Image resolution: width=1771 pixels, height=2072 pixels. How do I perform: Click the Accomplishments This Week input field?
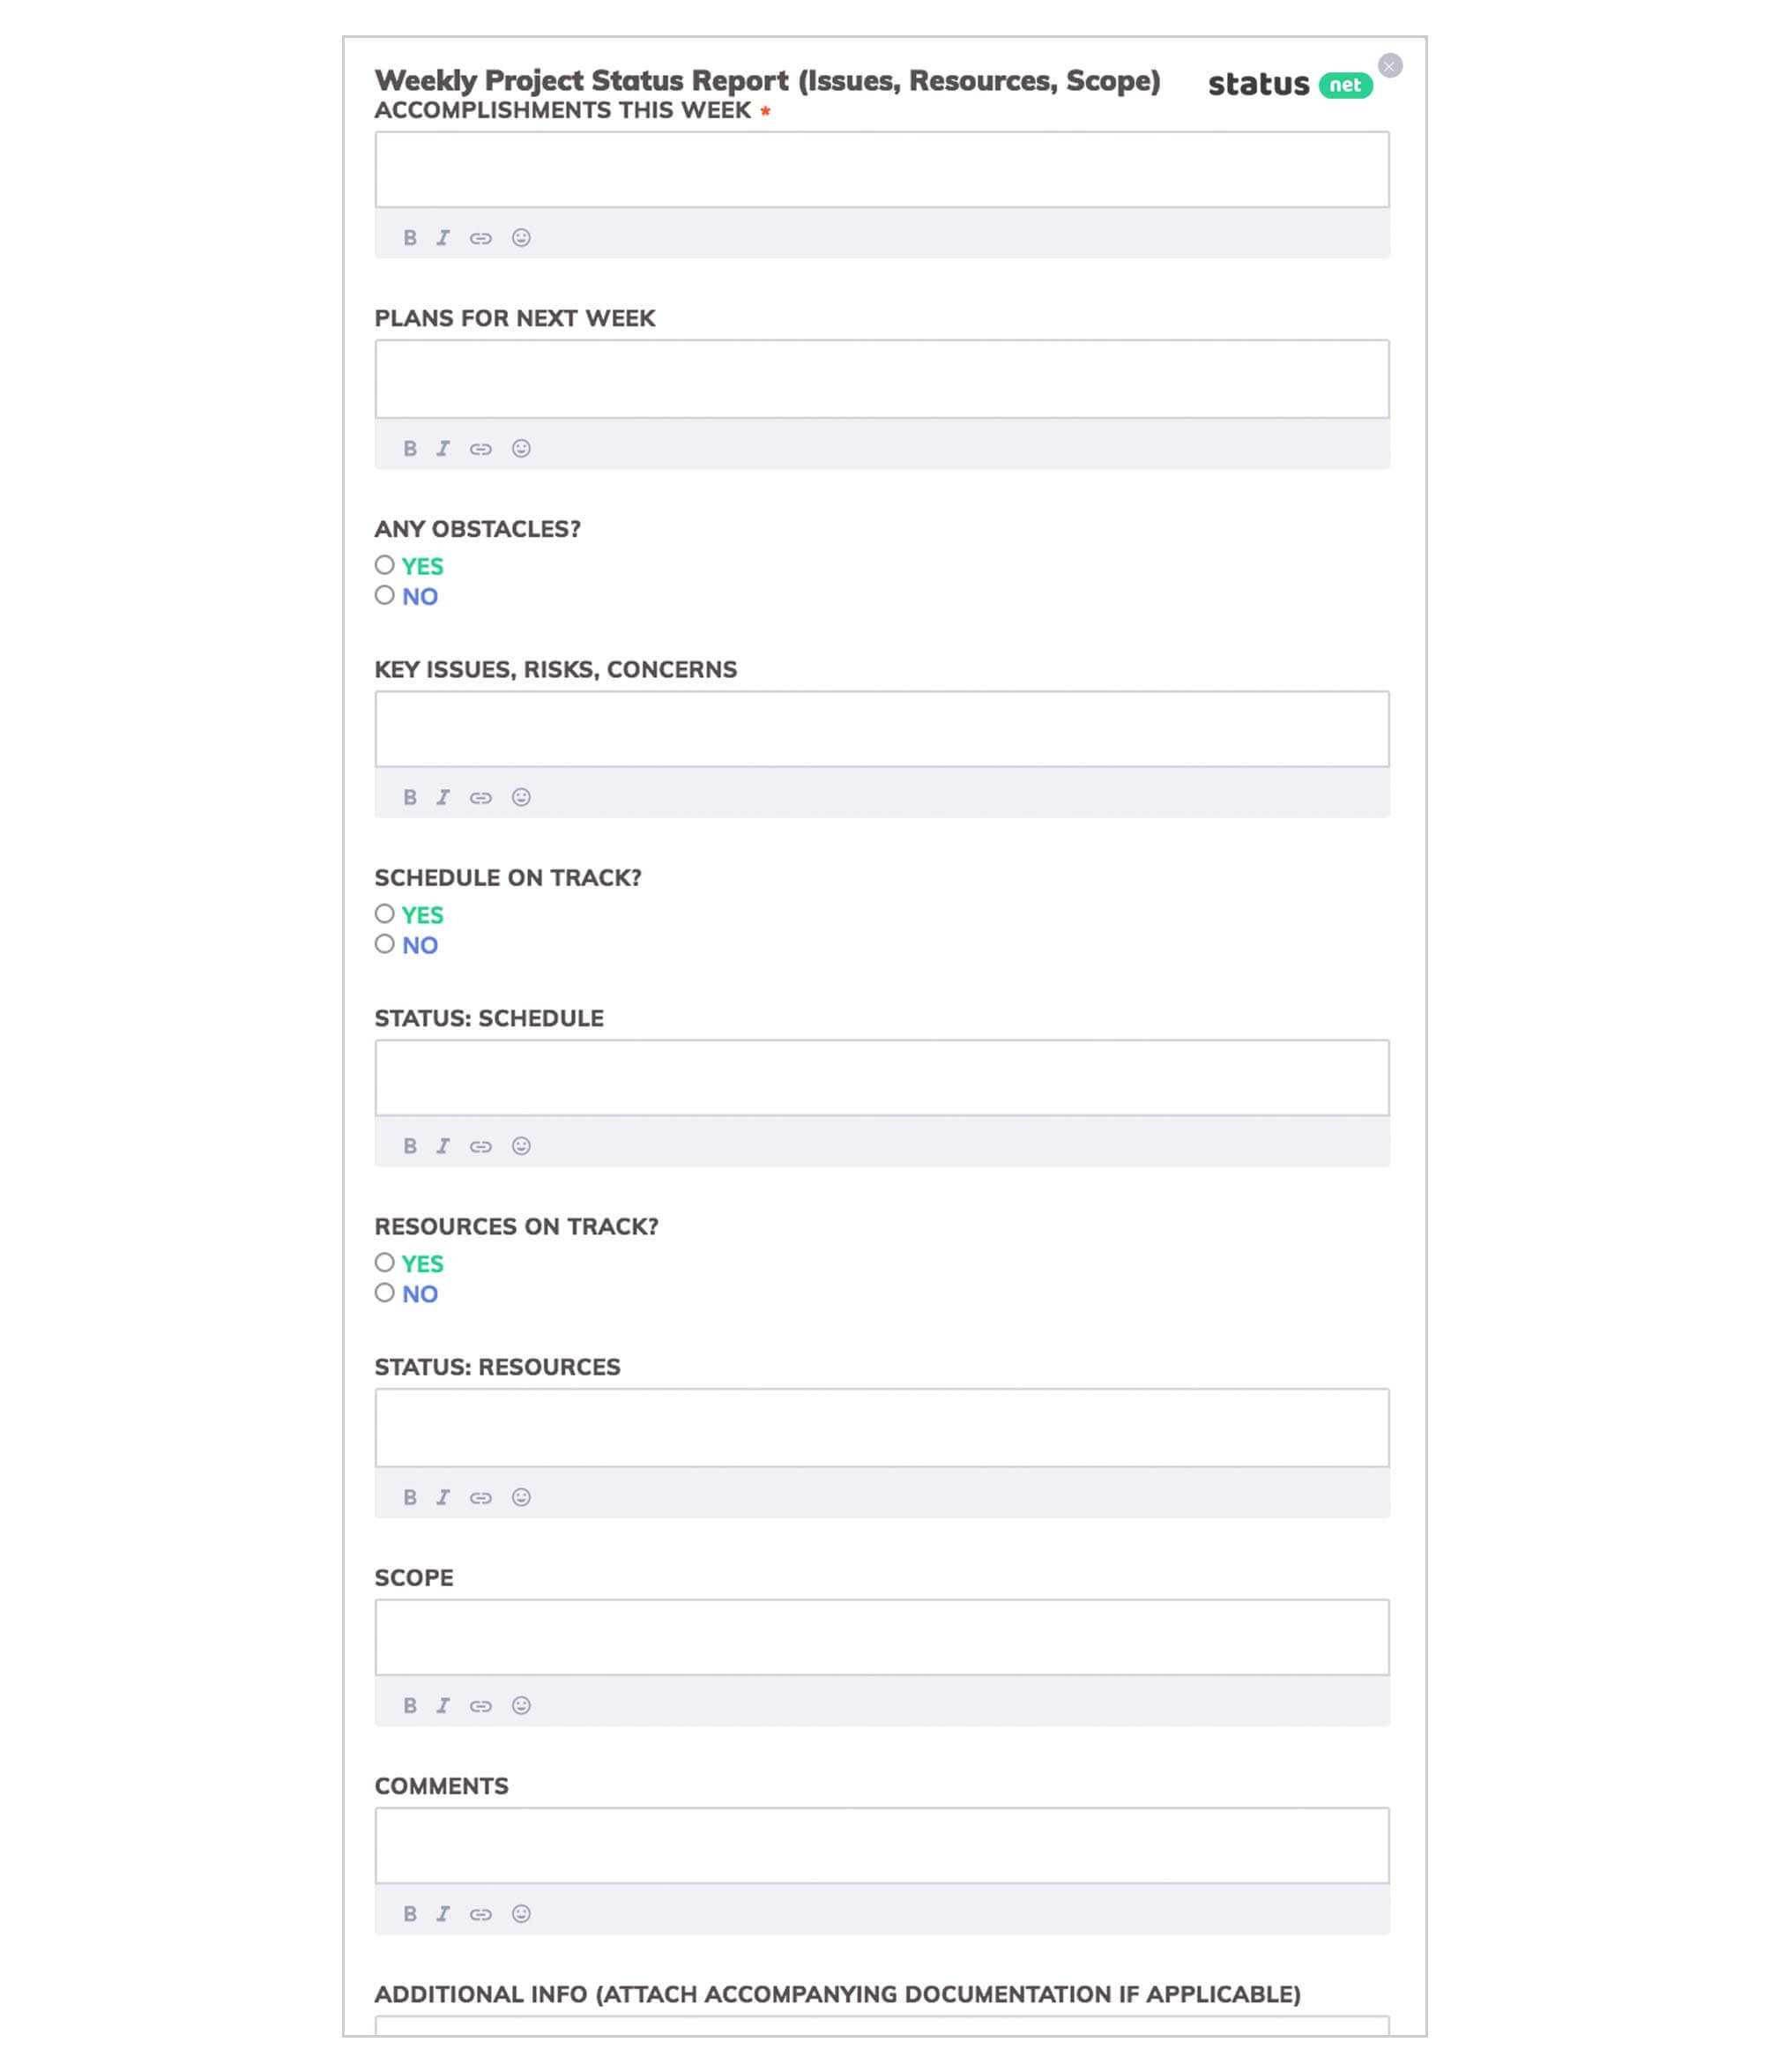(x=881, y=168)
